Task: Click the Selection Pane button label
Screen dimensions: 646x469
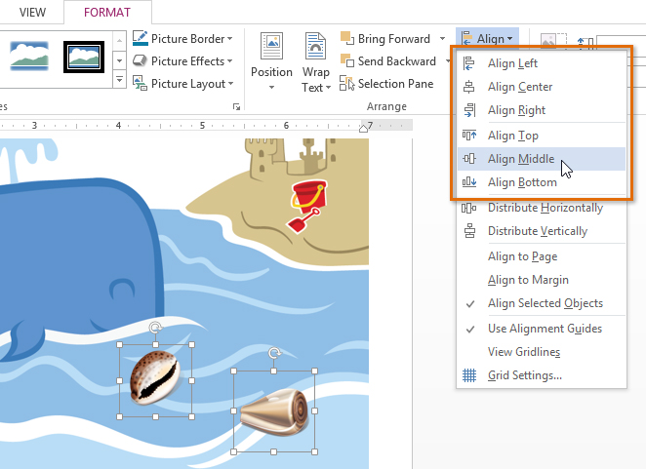Action: pyautogui.click(x=395, y=84)
